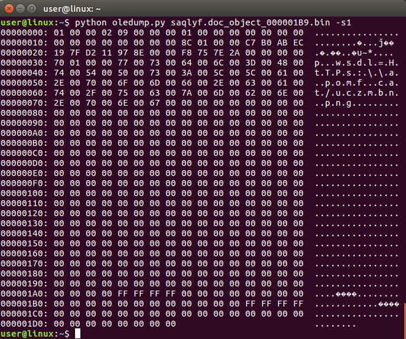Click hex byte 3D in row 00000030
Screen dimensions: 406x339
click(x=251, y=63)
